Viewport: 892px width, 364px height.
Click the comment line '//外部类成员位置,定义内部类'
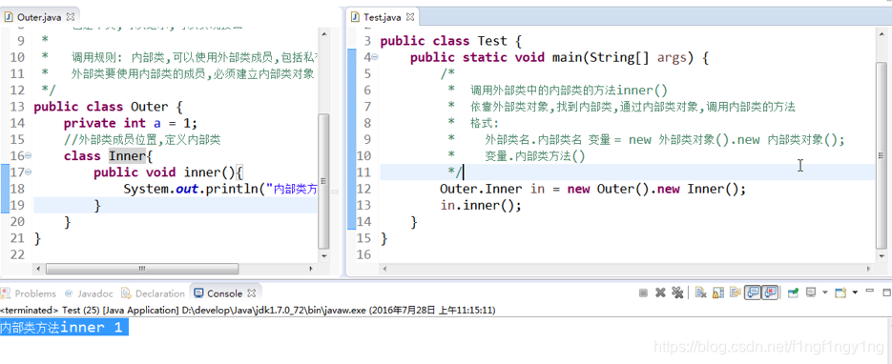(x=142, y=140)
